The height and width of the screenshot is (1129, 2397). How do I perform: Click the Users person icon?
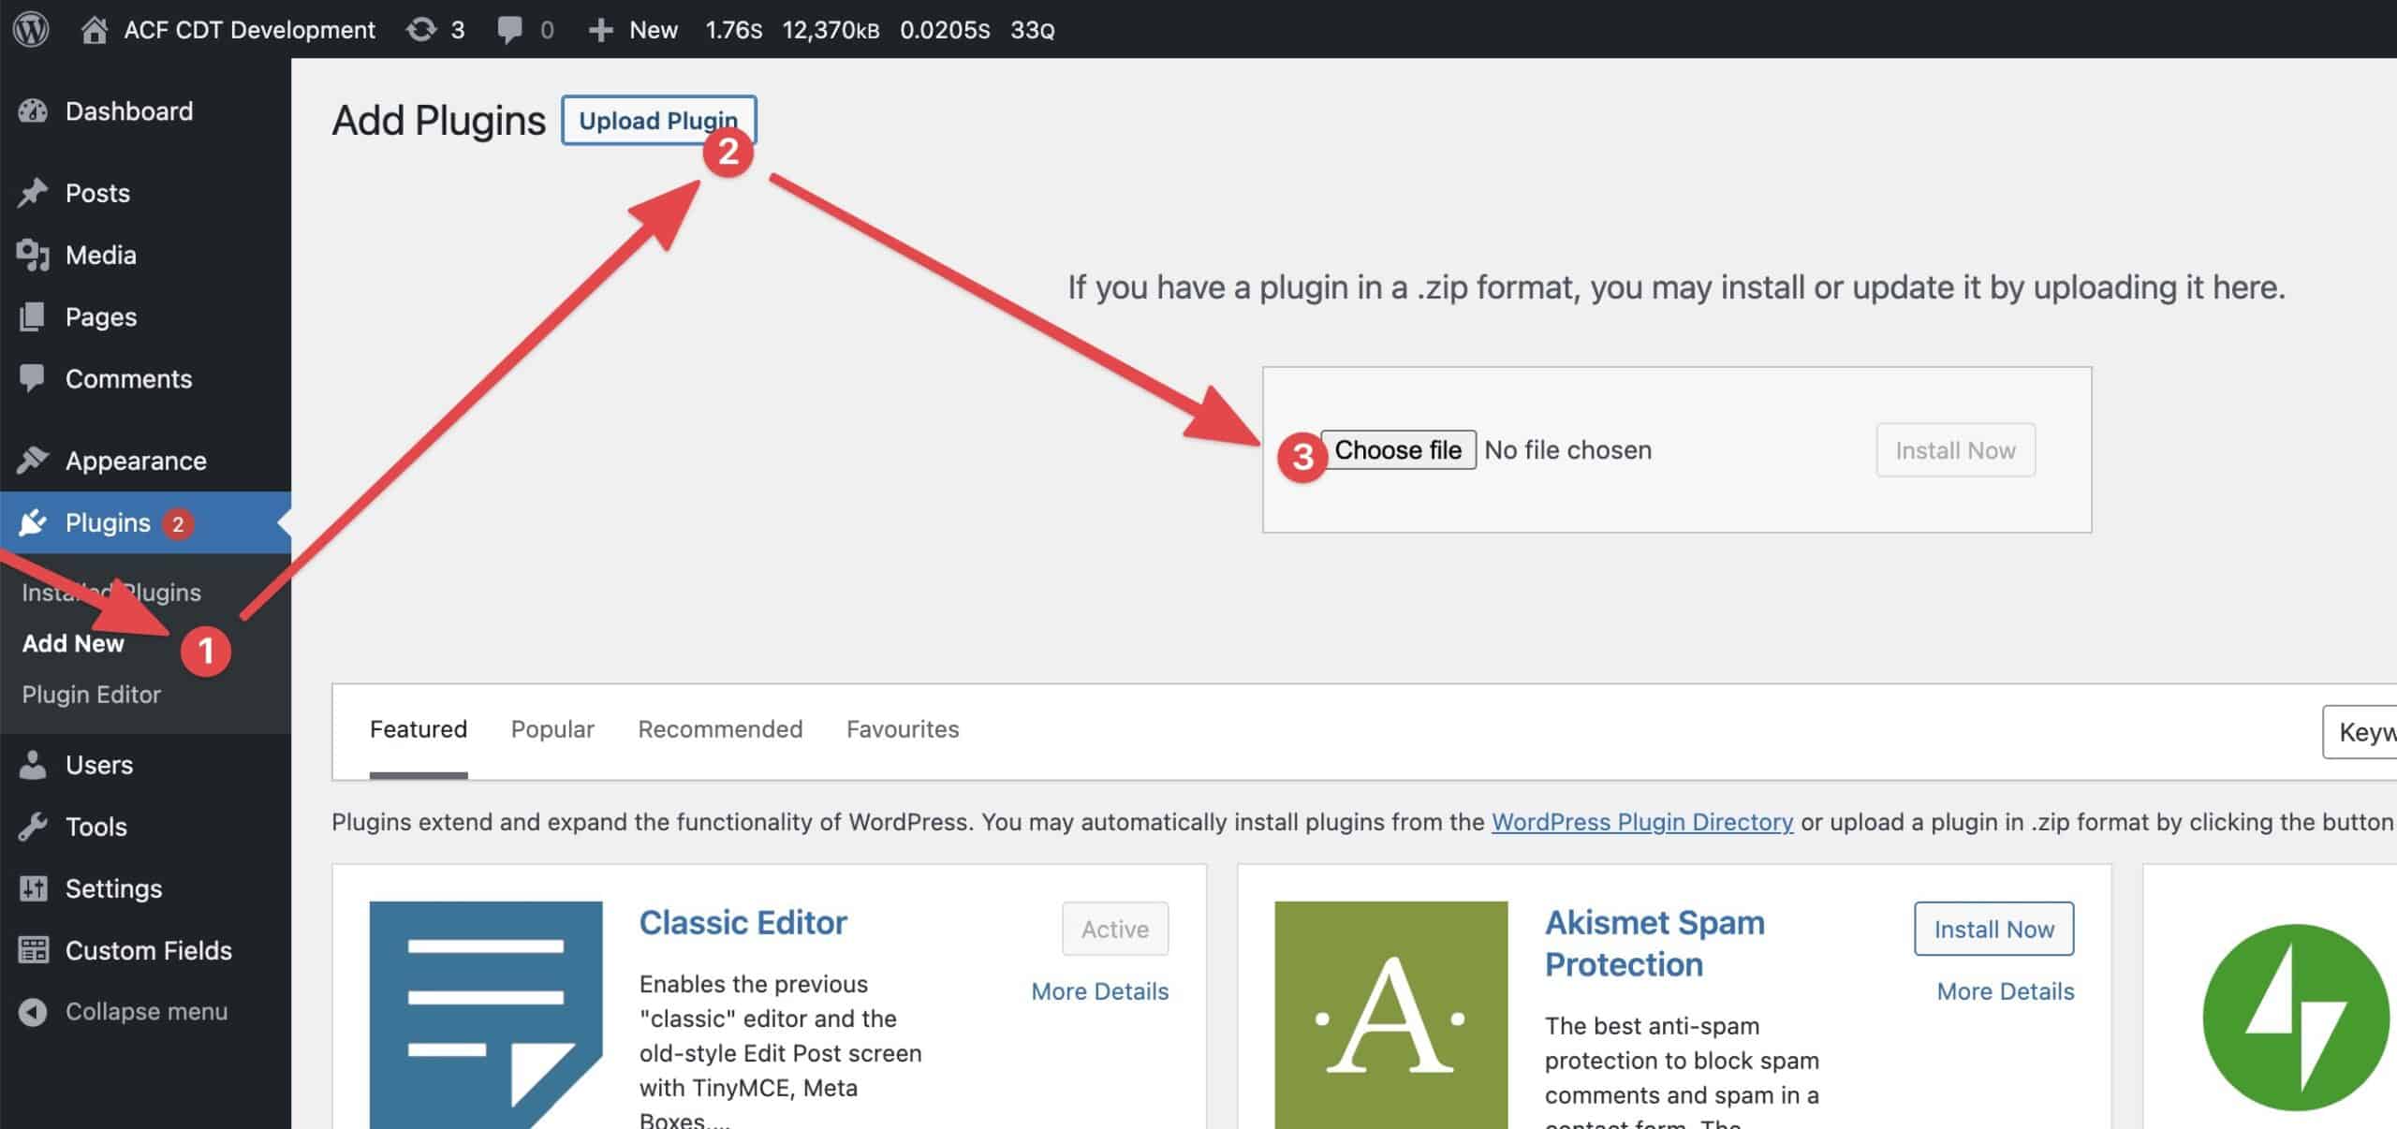click(33, 765)
